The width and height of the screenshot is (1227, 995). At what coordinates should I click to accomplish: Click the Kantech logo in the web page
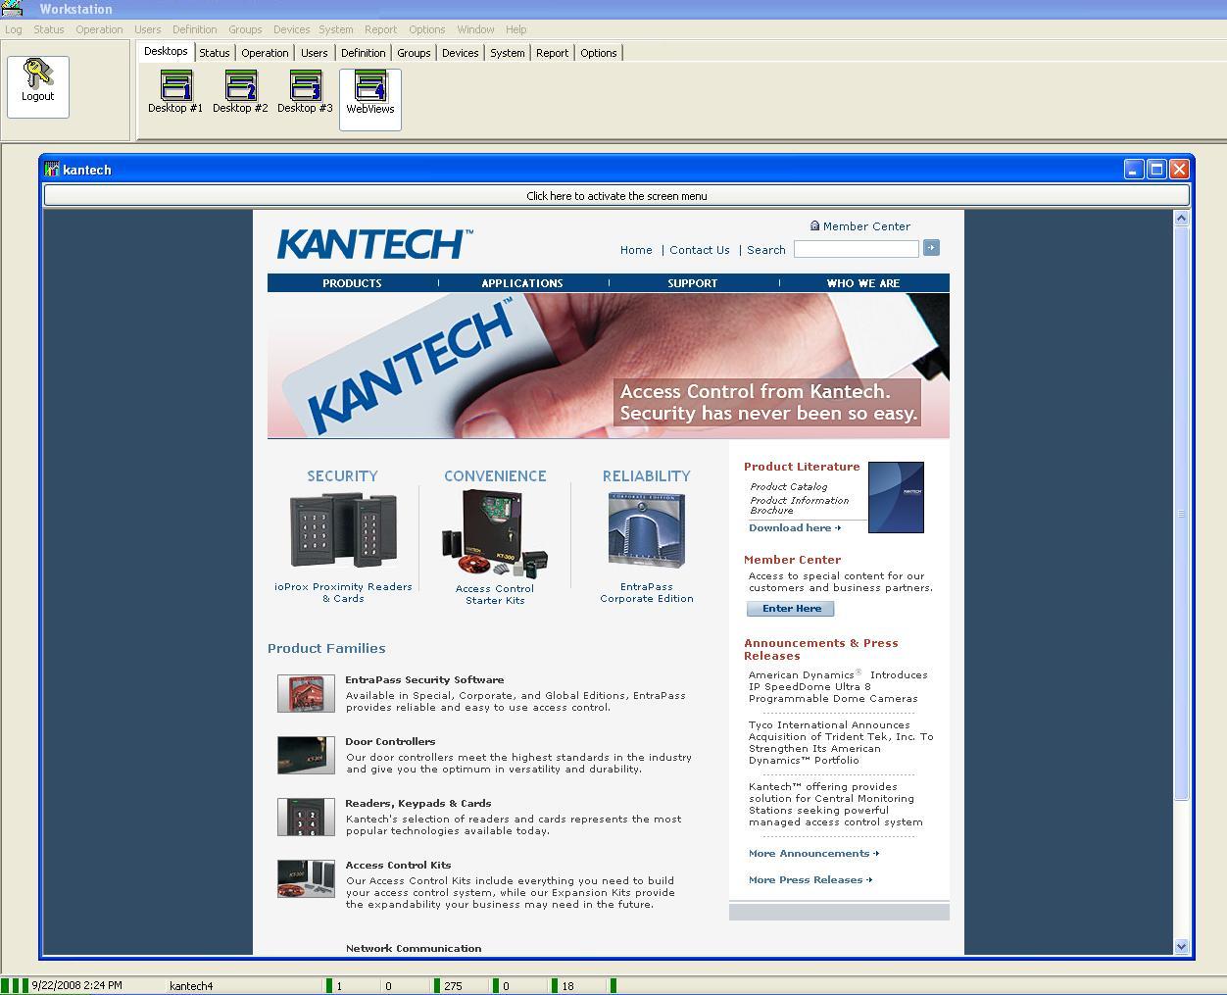pos(374,244)
